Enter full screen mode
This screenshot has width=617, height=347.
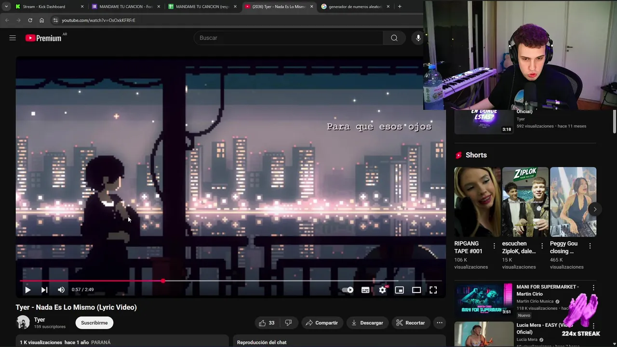433,290
